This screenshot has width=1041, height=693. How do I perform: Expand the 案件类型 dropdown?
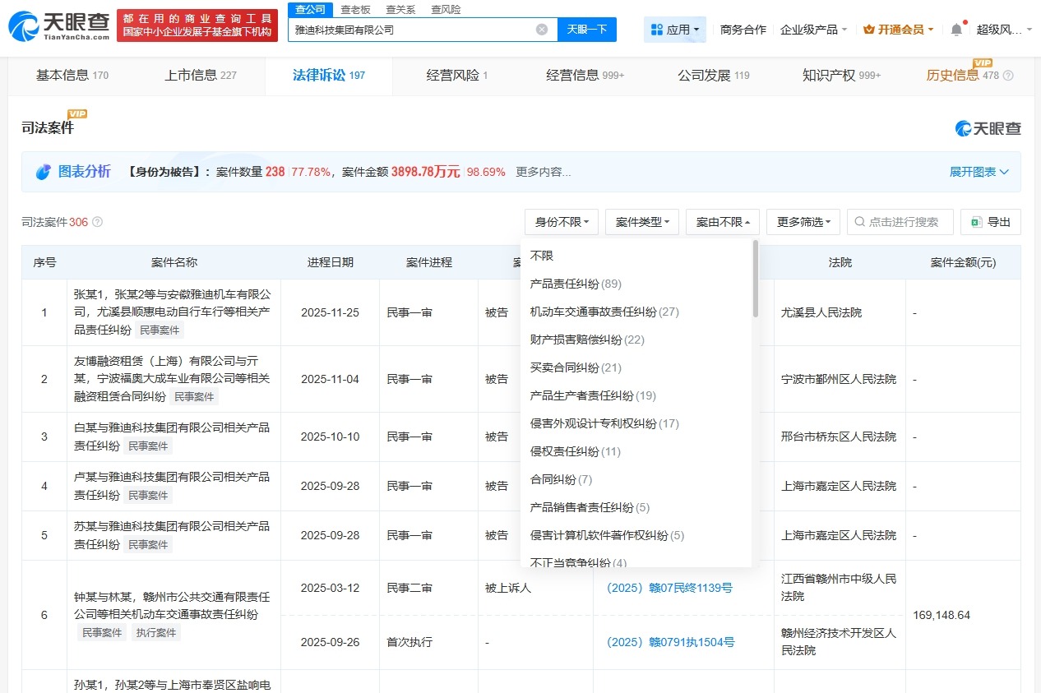(x=642, y=222)
